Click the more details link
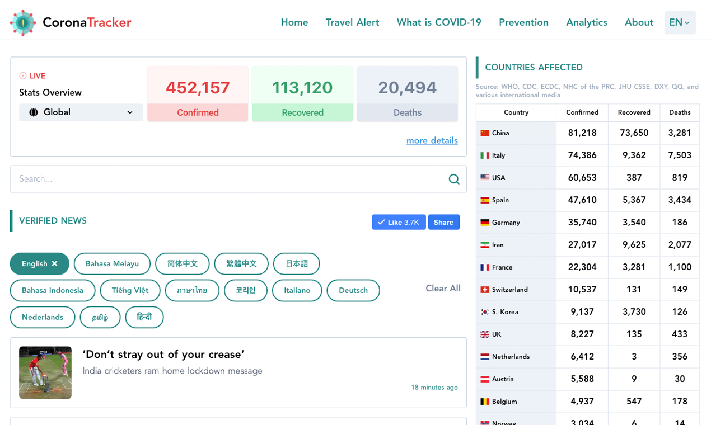711x425 pixels. 432,140
